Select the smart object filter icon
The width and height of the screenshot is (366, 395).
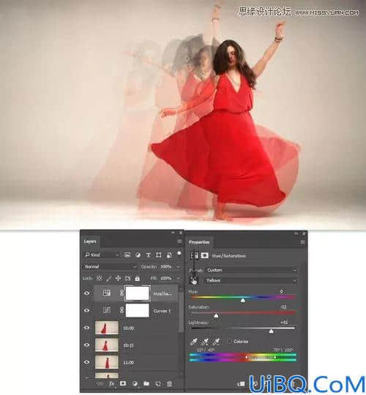click(169, 255)
